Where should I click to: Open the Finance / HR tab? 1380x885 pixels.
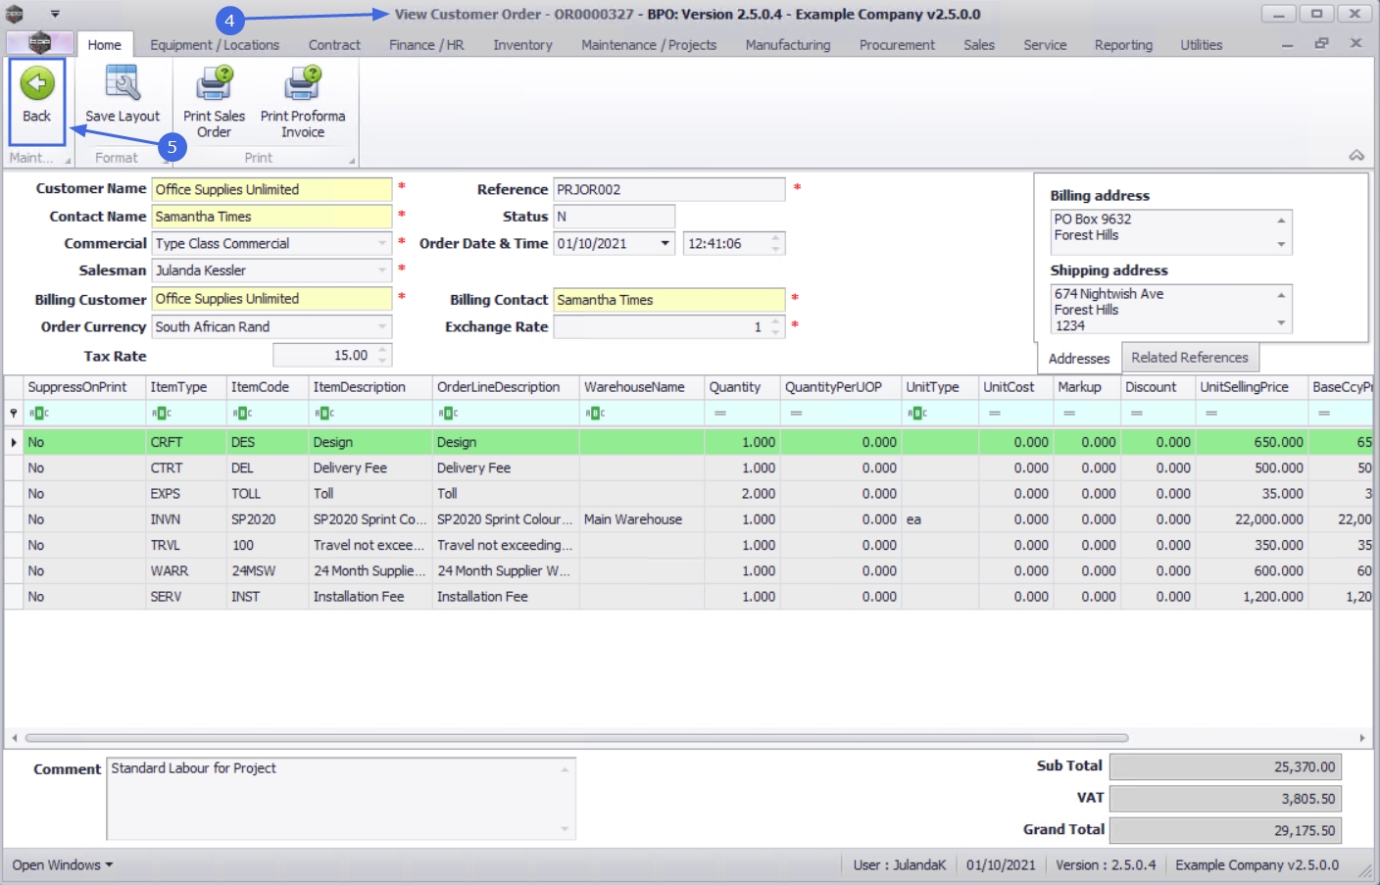[x=426, y=45]
